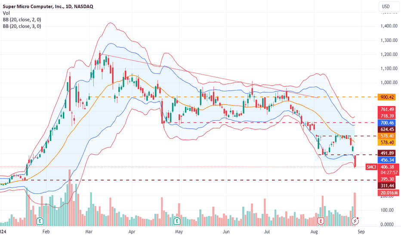The image size is (401, 237).
Task: Click the SMCI symbol price tag
Action: coord(371,167)
